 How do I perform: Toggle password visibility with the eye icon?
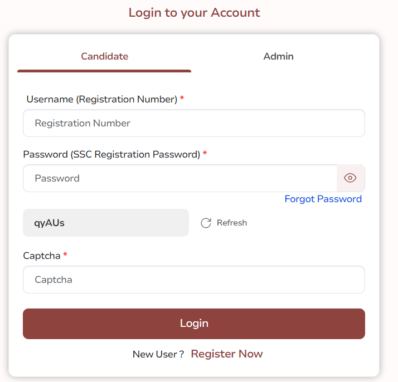pyautogui.click(x=350, y=178)
